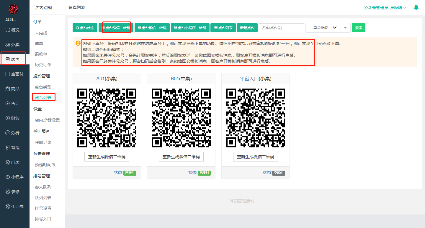Open 预定时间段 reservation slots
The width and height of the screenshot is (425, 228).
pos(45,165)
